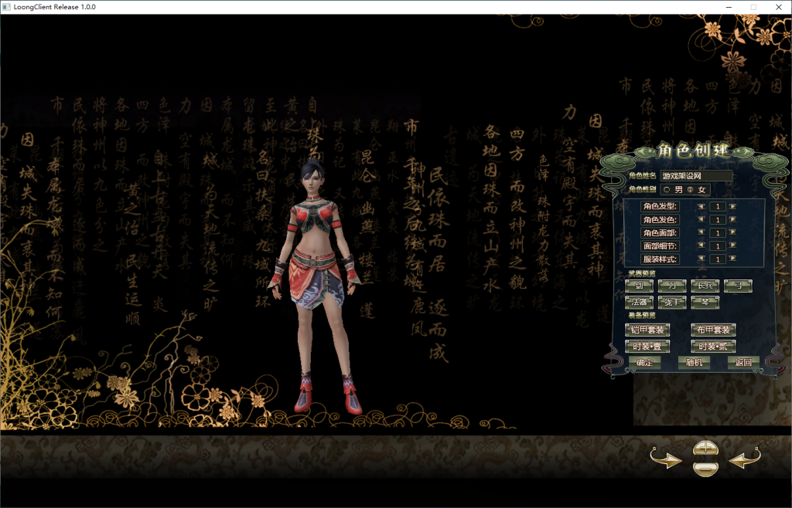Image resolution: width=792 pixels, height=508 pixels.
Task: Preview the 弓 bow weapon
Action: click(x=738, y=286)
